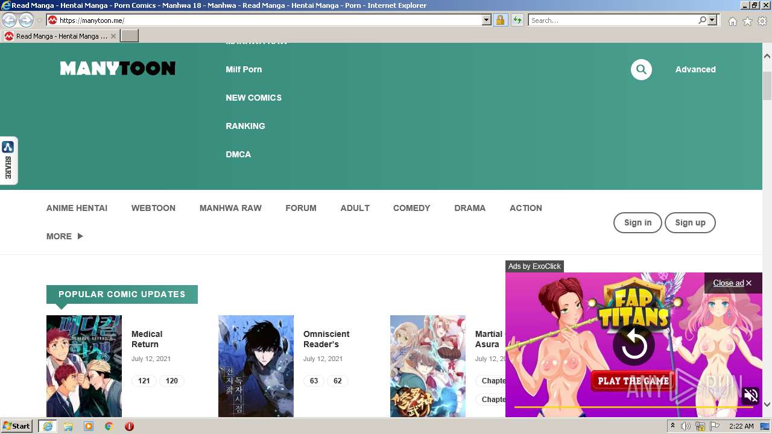
Task: Expand the MORE genres arrow
Action: pos(80,236)
